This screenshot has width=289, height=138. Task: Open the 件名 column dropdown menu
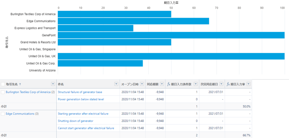(x=116, y=84)
